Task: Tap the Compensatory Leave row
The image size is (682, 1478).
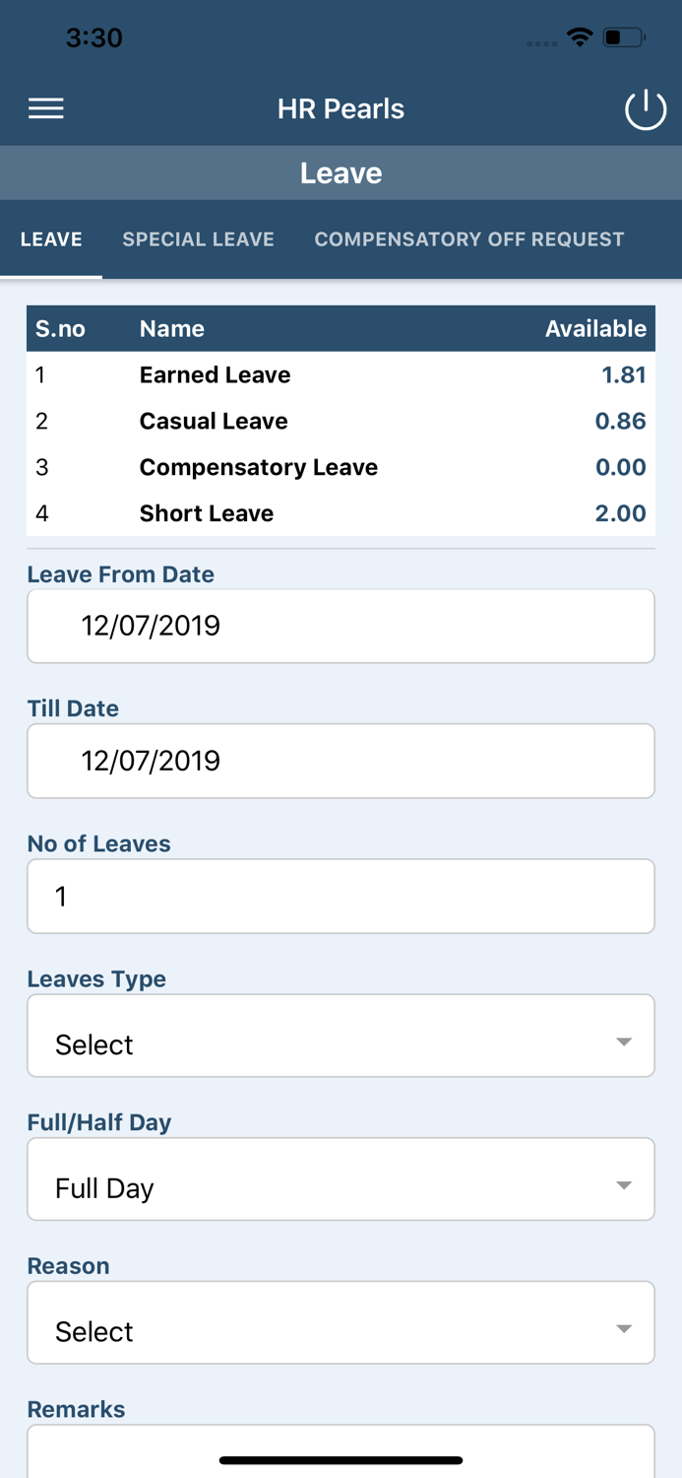Action: (341, 467)
